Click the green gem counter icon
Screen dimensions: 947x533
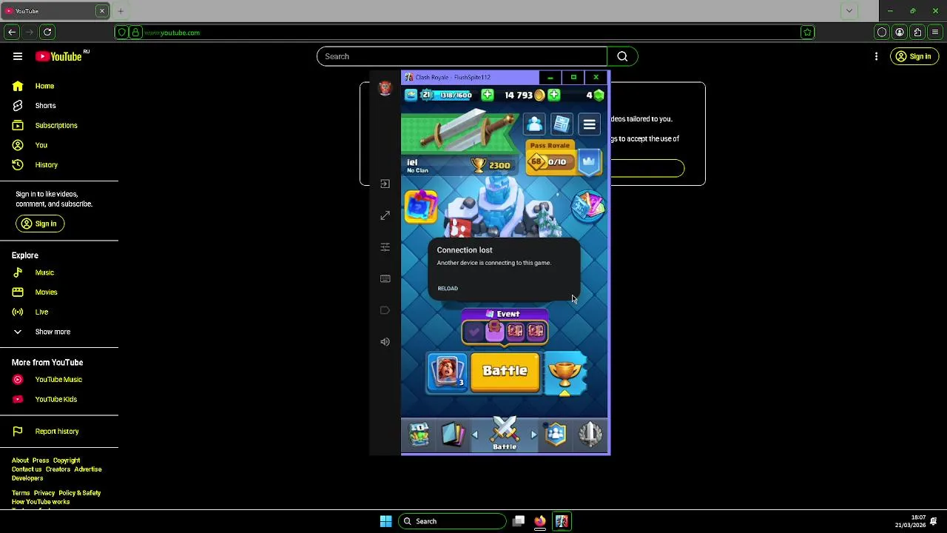(x=599, y=95)
